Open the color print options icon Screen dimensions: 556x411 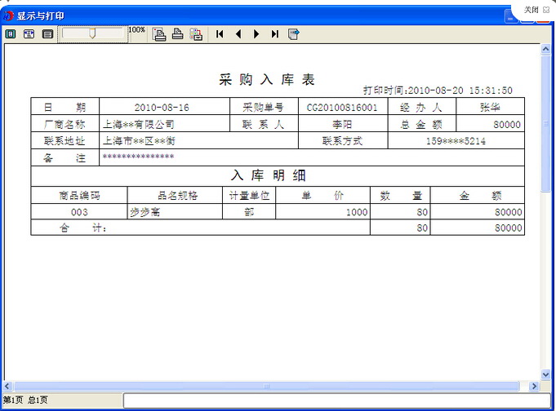pos(196,34)
